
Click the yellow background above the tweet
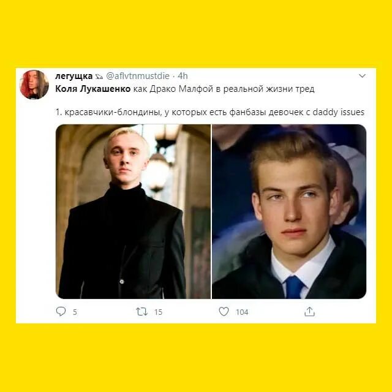(196, 34)
